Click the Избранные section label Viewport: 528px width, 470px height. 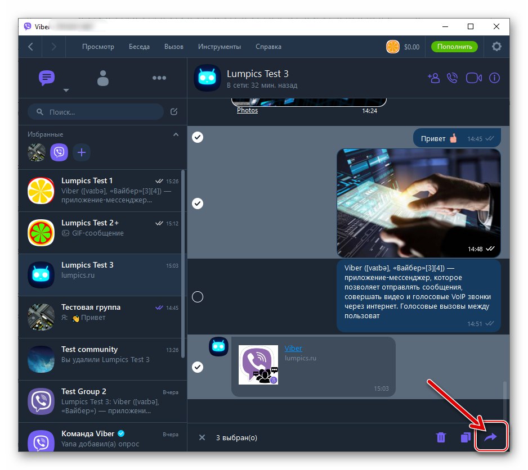[45, 134]
